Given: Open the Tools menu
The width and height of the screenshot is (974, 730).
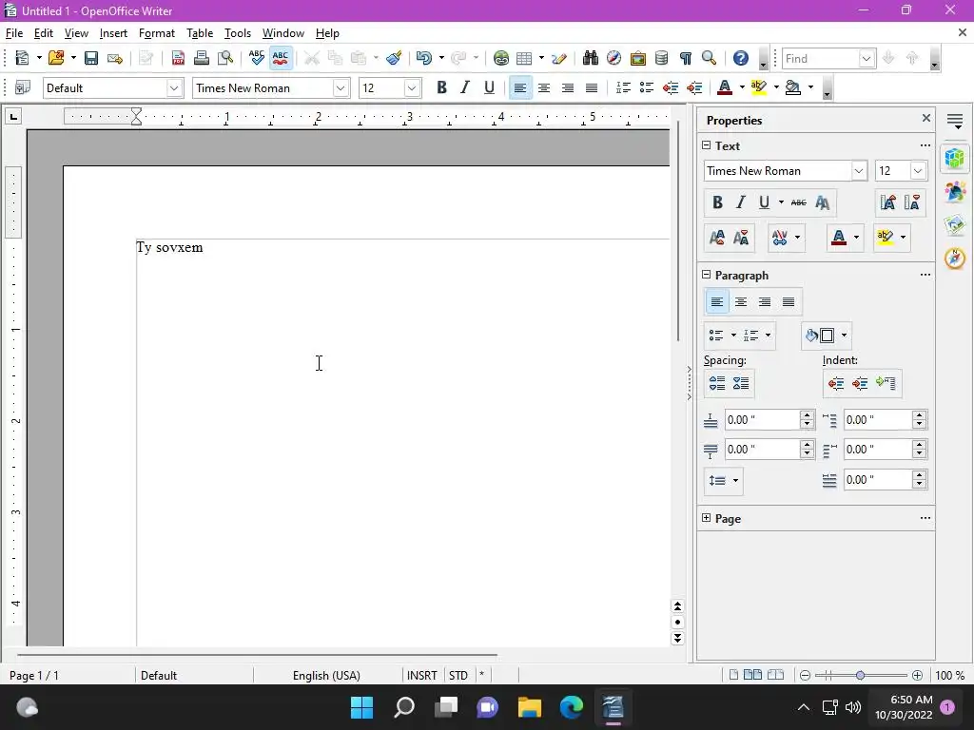Looking at the screenshot, I should (237, 33).
